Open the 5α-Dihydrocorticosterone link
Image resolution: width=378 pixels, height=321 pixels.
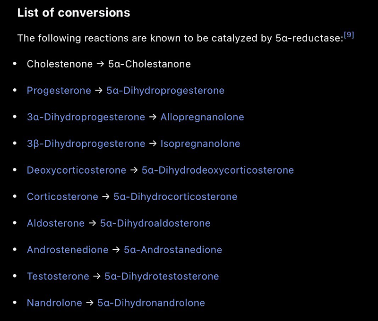175,196
